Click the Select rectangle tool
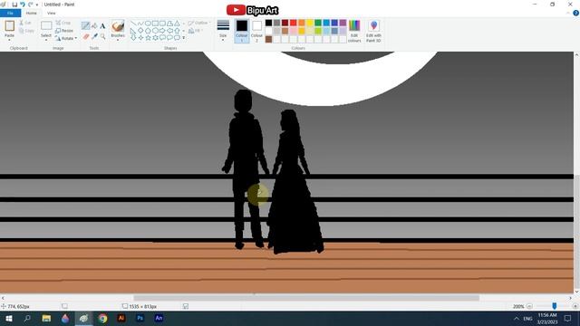 coord(46,25)
